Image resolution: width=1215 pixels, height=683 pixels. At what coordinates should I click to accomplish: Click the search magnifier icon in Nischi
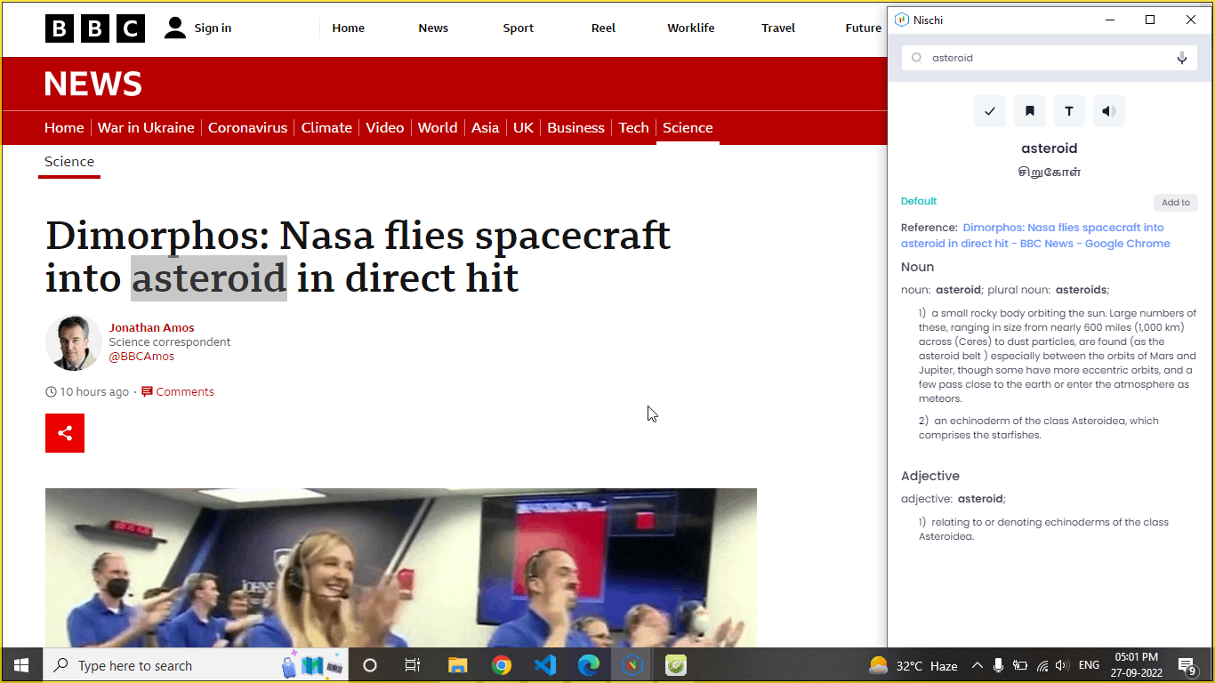pyautogui.click(x=917, y=58)
